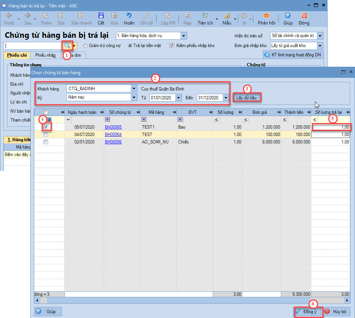Click the horizontal scrollbar right arrow
The image size is (355, 318).
(x=347, y=301)
